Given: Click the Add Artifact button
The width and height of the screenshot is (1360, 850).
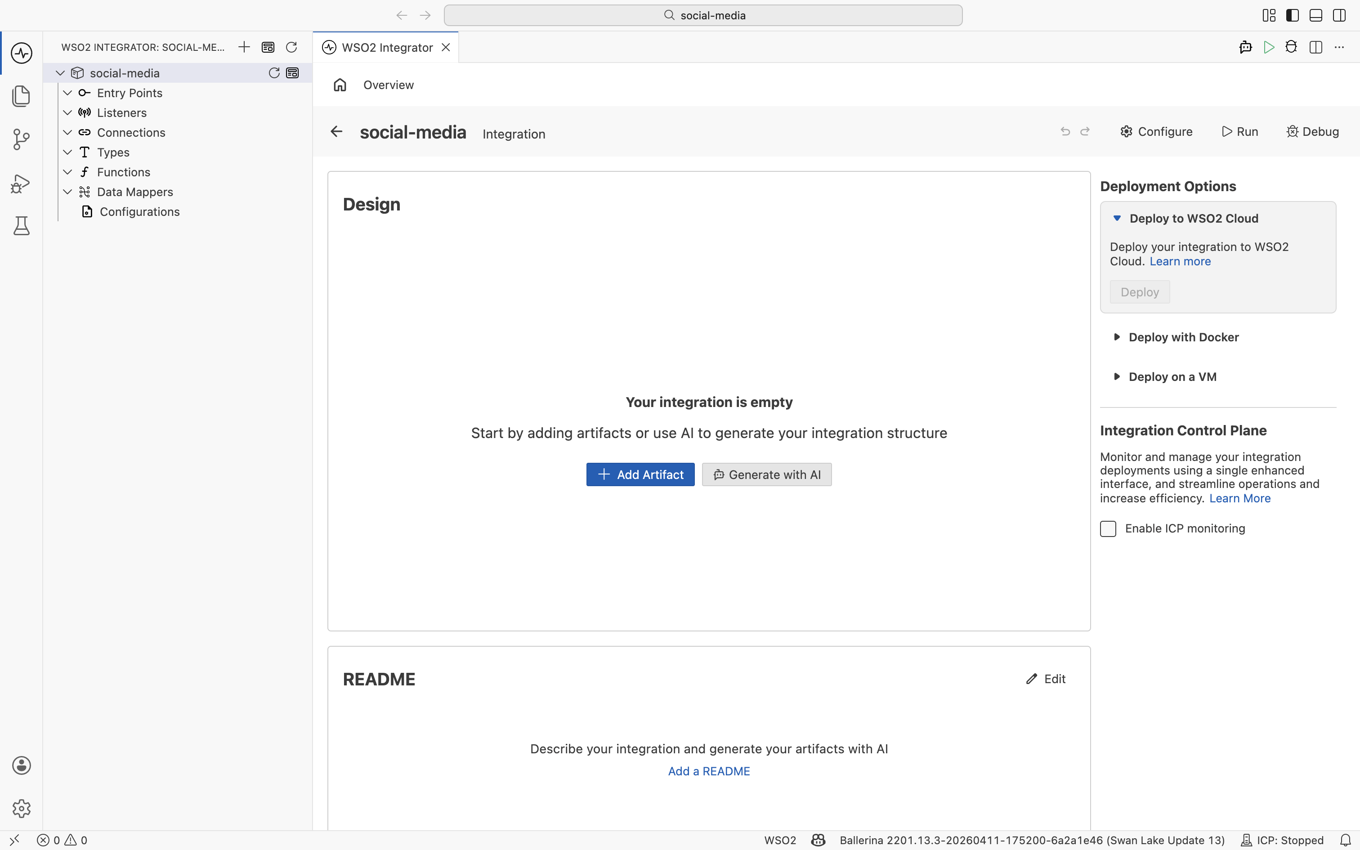Looking at the screenshot, I should [x=640, y=474].
